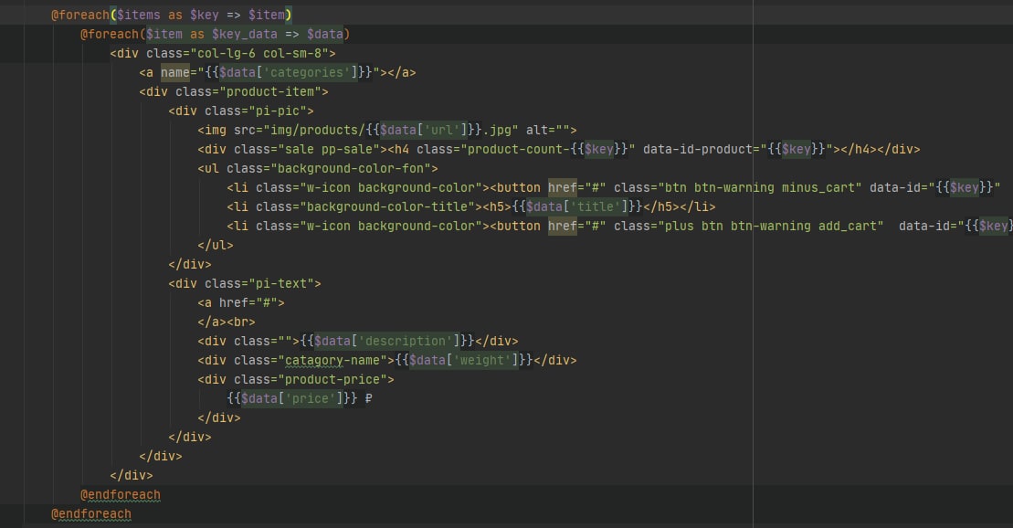Click the $key_data variable in inner foreach

[244, 34]
